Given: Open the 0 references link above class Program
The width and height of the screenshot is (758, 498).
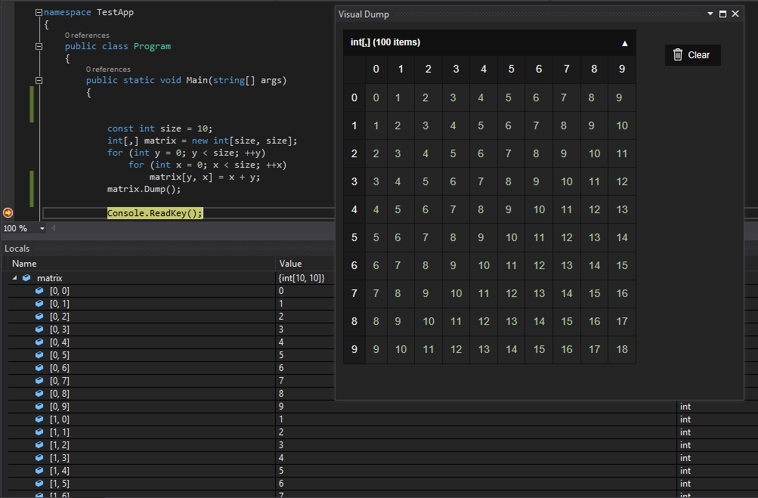Looking at the screenshot, I should [x=87, y=36].
